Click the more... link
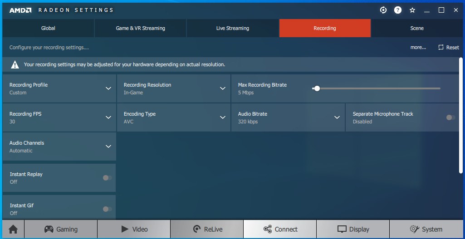465x239 pixels. [418, 47]
